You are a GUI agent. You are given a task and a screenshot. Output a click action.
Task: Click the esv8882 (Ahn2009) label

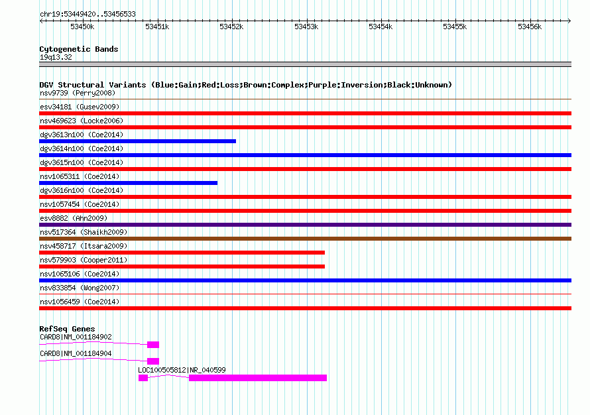coord(74,218)
